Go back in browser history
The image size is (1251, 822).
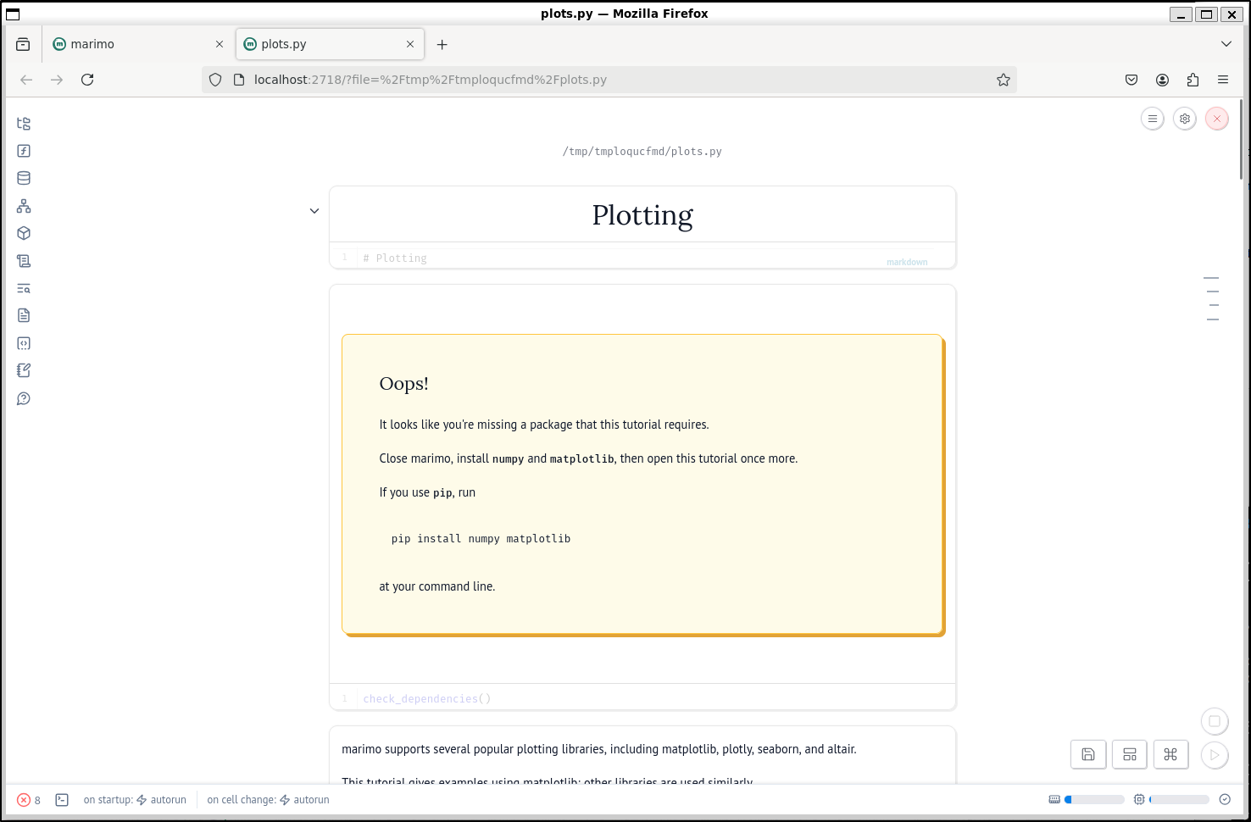click(26, 80)
